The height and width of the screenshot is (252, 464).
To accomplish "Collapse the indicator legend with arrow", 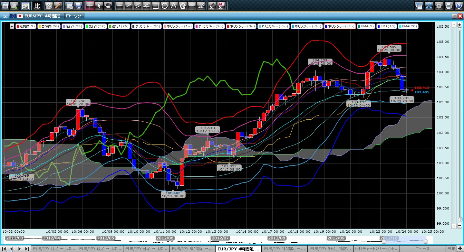I will [12, 26].
